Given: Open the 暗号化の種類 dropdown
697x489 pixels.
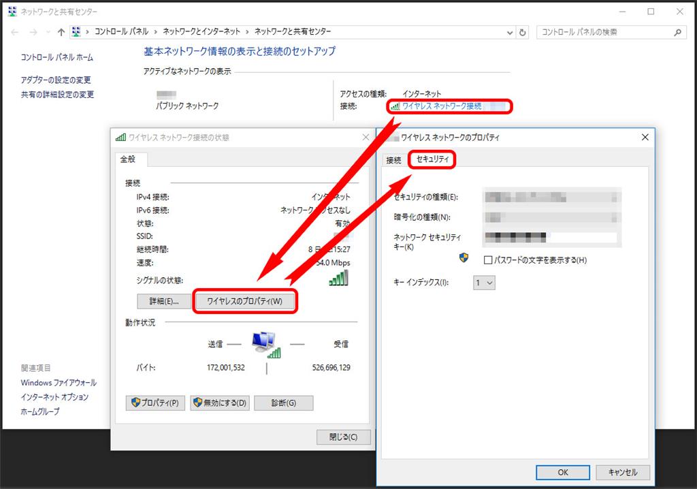Looking at the screenshot, I should pyautogui.click(x=551, y=217).
